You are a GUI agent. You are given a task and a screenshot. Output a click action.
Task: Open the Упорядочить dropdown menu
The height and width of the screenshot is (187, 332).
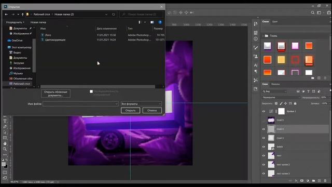pos(15,22)
